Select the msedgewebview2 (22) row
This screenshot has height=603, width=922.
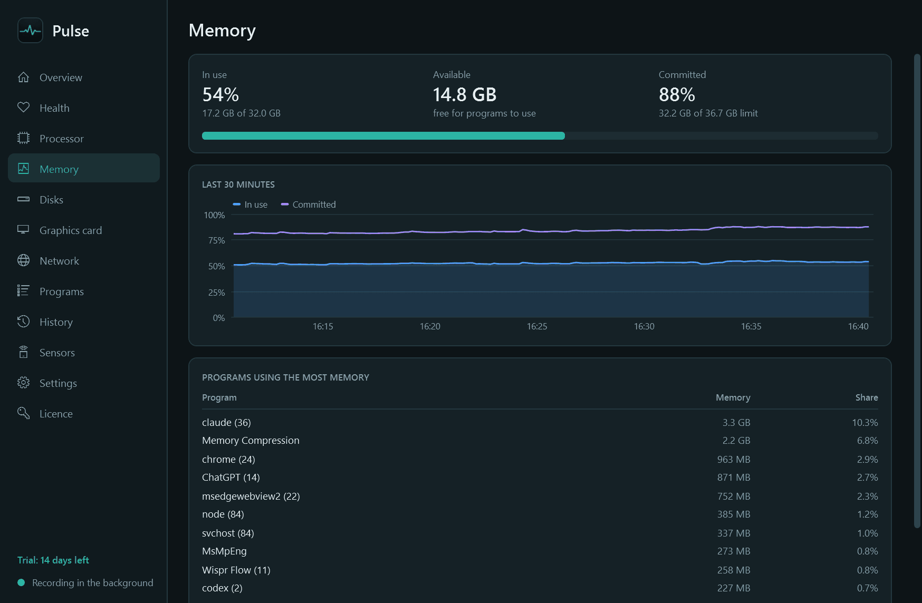(540, 497)
